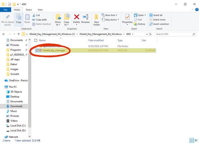Open 3D Objects
The image size is (199, 144).
(x=16, y=92)
